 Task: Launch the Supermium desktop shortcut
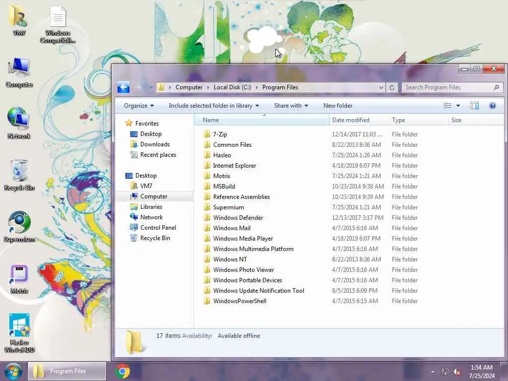click(19, 223)
